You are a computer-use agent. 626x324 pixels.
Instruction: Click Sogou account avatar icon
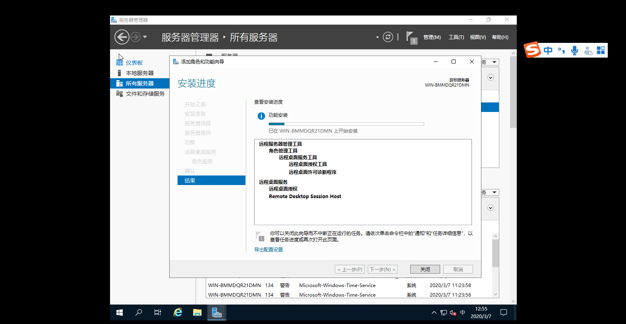(x=588, y=51)
